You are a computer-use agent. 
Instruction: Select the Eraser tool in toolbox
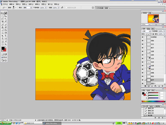pos(2,30)
